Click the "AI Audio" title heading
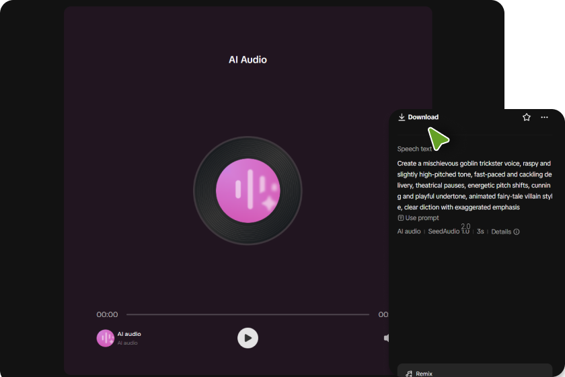Viewport: 565px width, 377px height. point(248,59)
